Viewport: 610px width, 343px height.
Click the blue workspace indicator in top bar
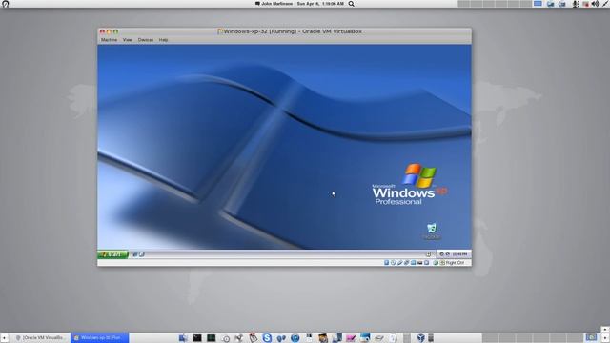click(x=538, y=4)
